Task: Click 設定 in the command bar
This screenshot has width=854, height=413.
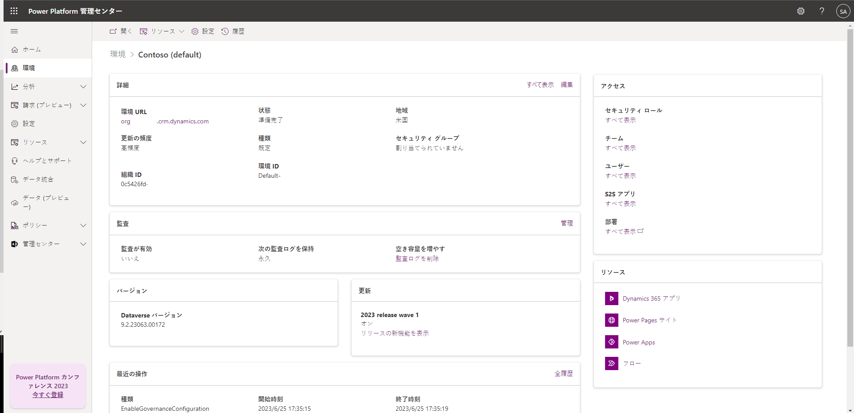Action: coord(203,31)
